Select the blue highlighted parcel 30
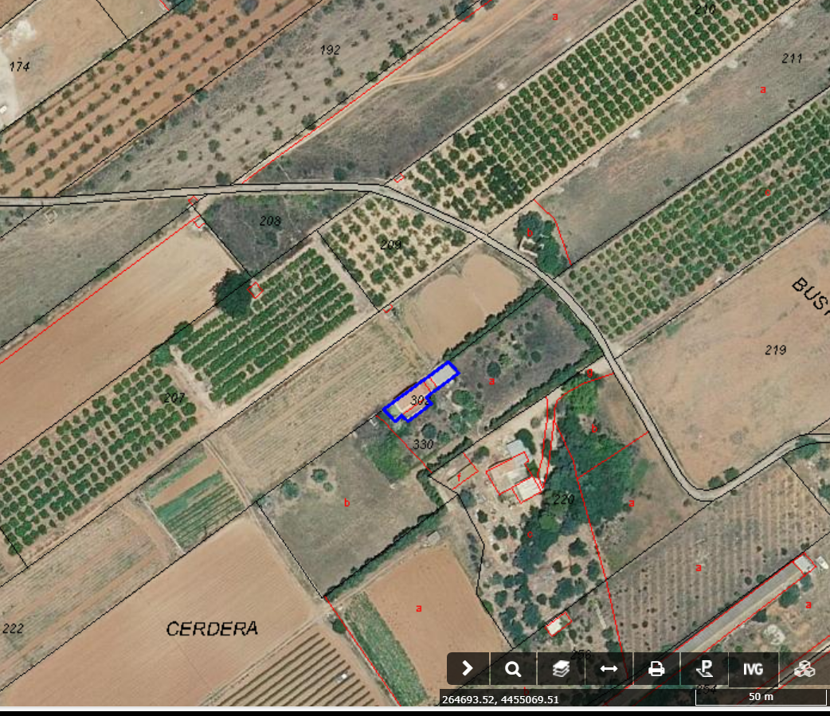830x716 pixels. click(x=418, y=401)
